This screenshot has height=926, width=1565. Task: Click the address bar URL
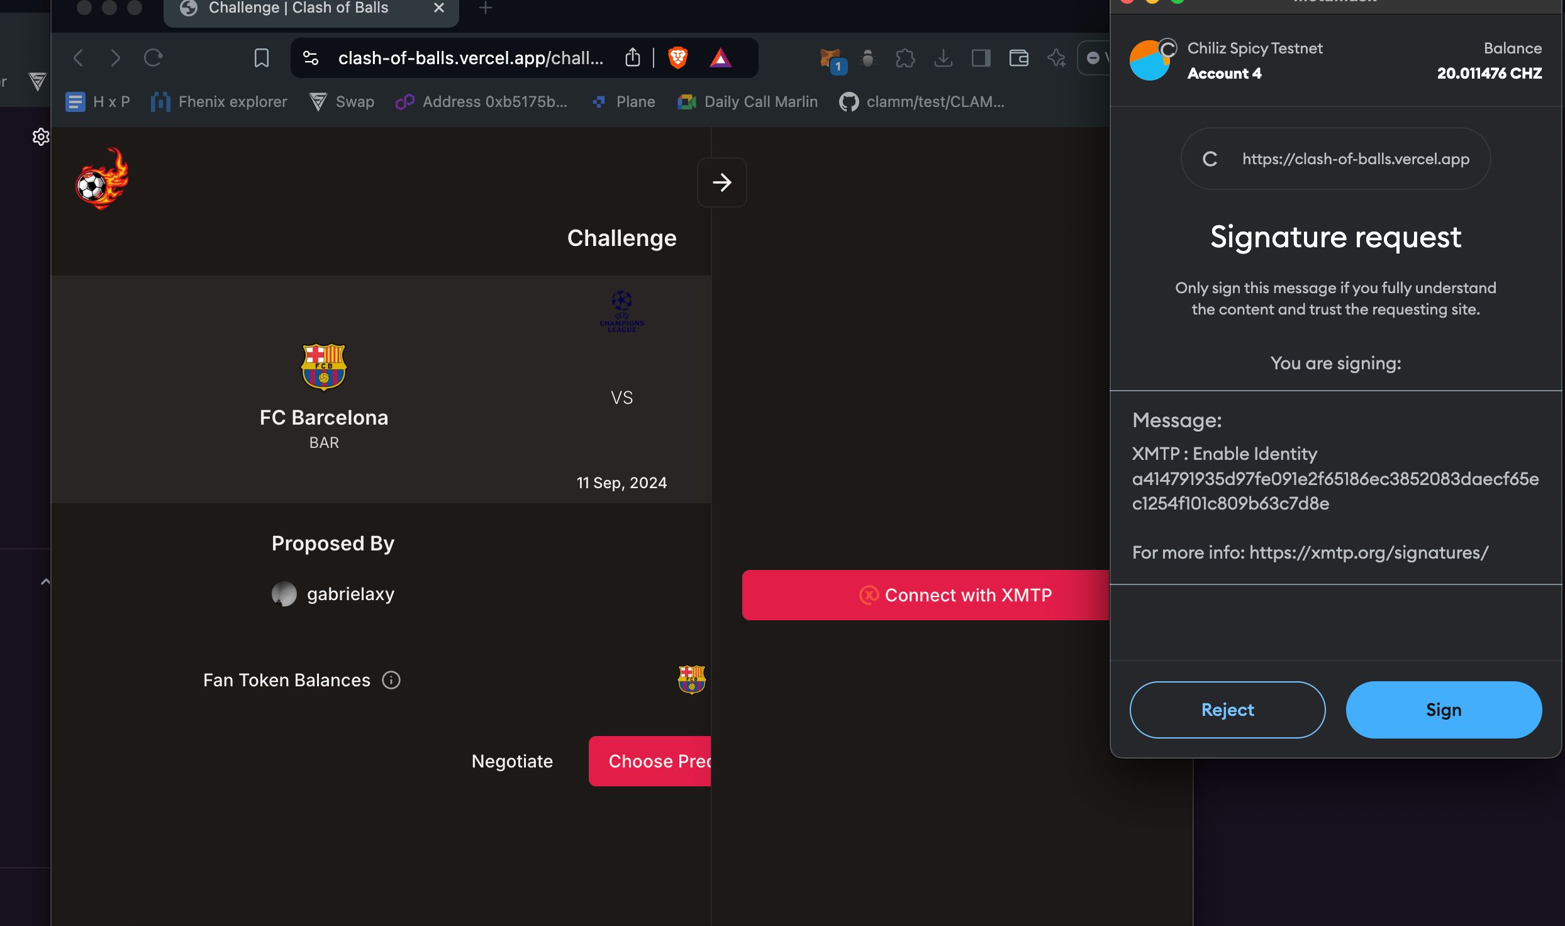(x=471, y=58)
